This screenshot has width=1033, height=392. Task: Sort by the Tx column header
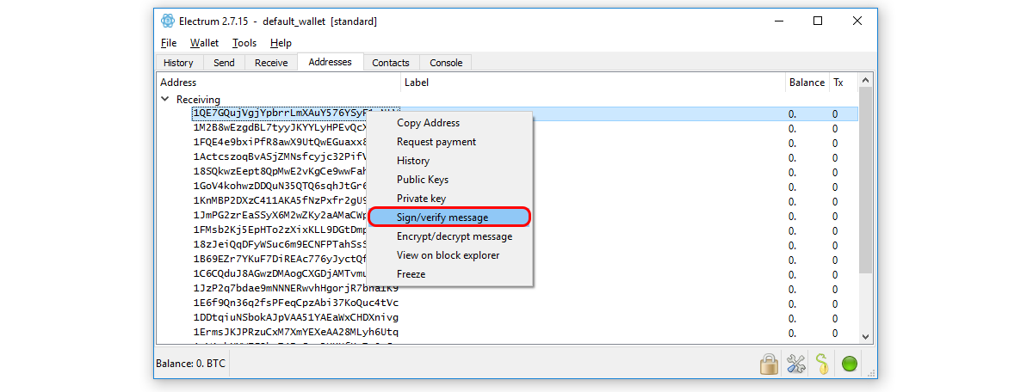(x=843, y=83)
